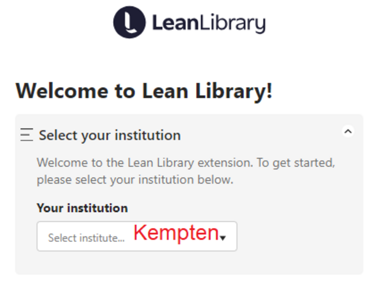Select the Welcome to Lean Library heading
The height and width of the screenshot is (288, 382).
click(144, 91)
